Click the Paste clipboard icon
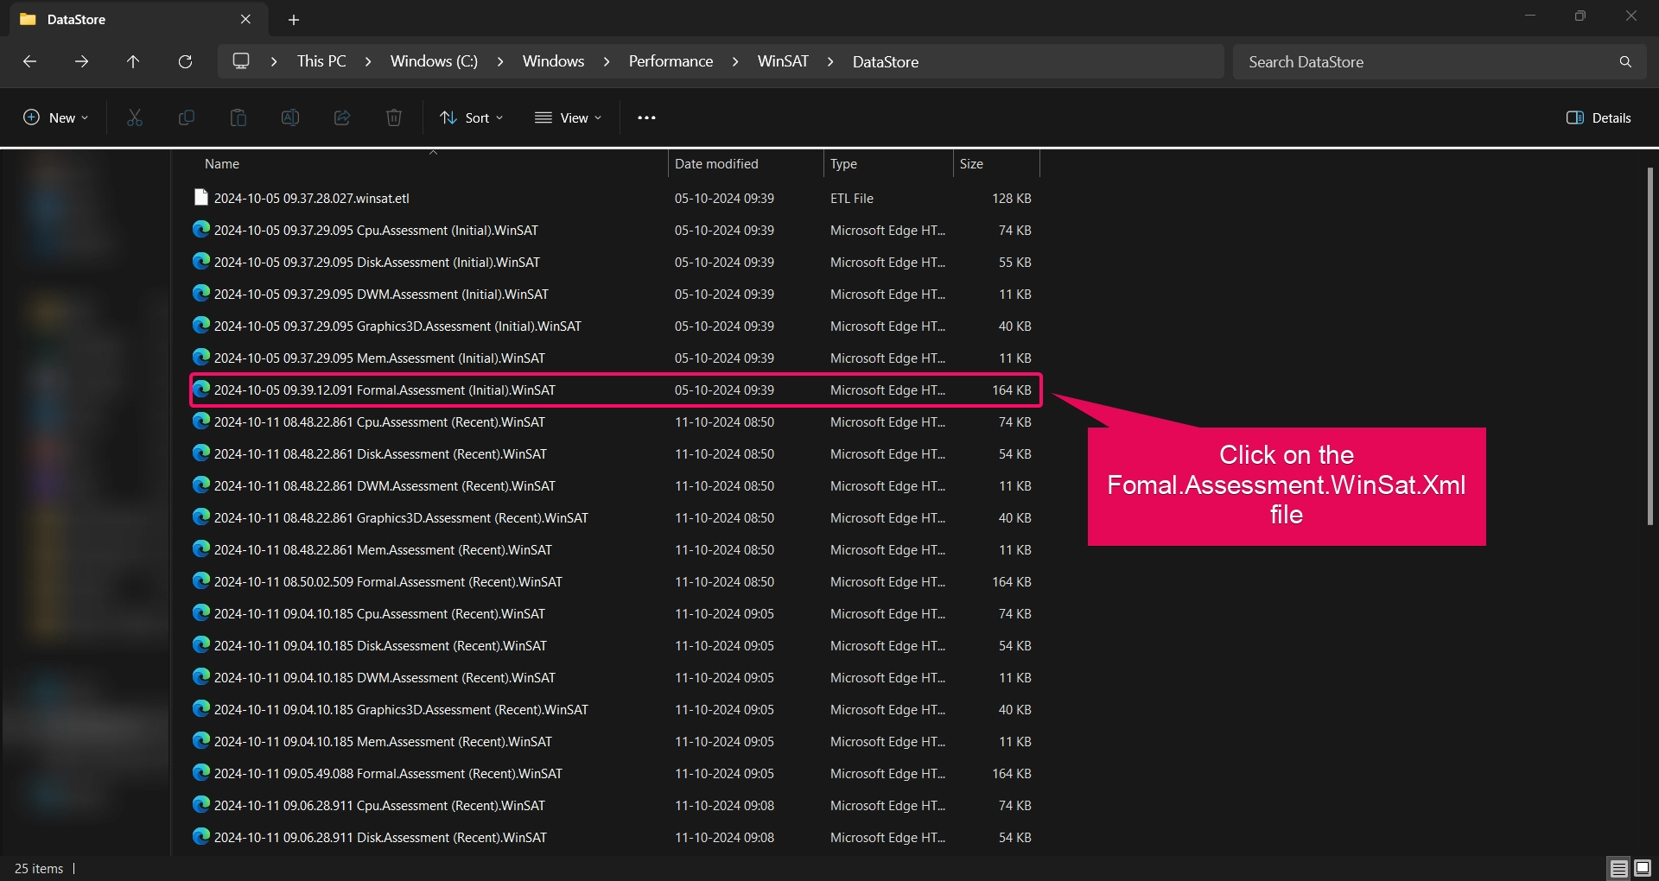This screenshot has height=881, width=1659. (238, 117)
